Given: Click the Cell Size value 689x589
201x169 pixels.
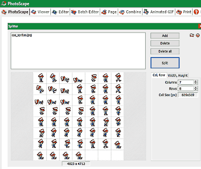Looking at the screenshot, I should (188, 95).
